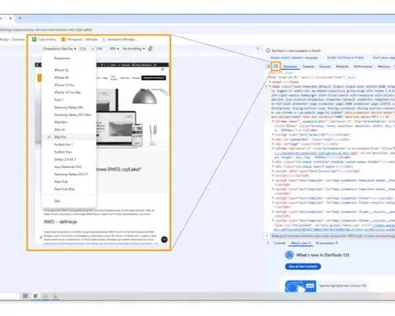Close the current browser tab
This screenshot has width=395, height=316.
pyautogui.click(x=11, y=18)
